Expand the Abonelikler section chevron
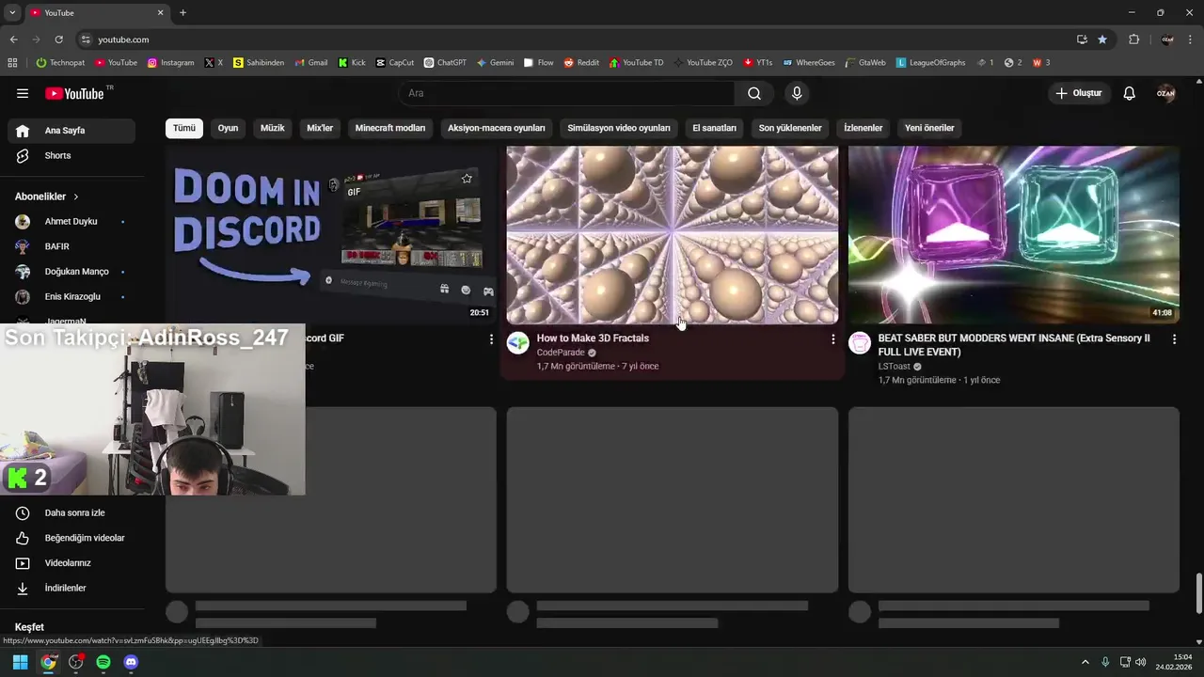1204x677 pixels. pyautogui.click(x=76, y=197)
